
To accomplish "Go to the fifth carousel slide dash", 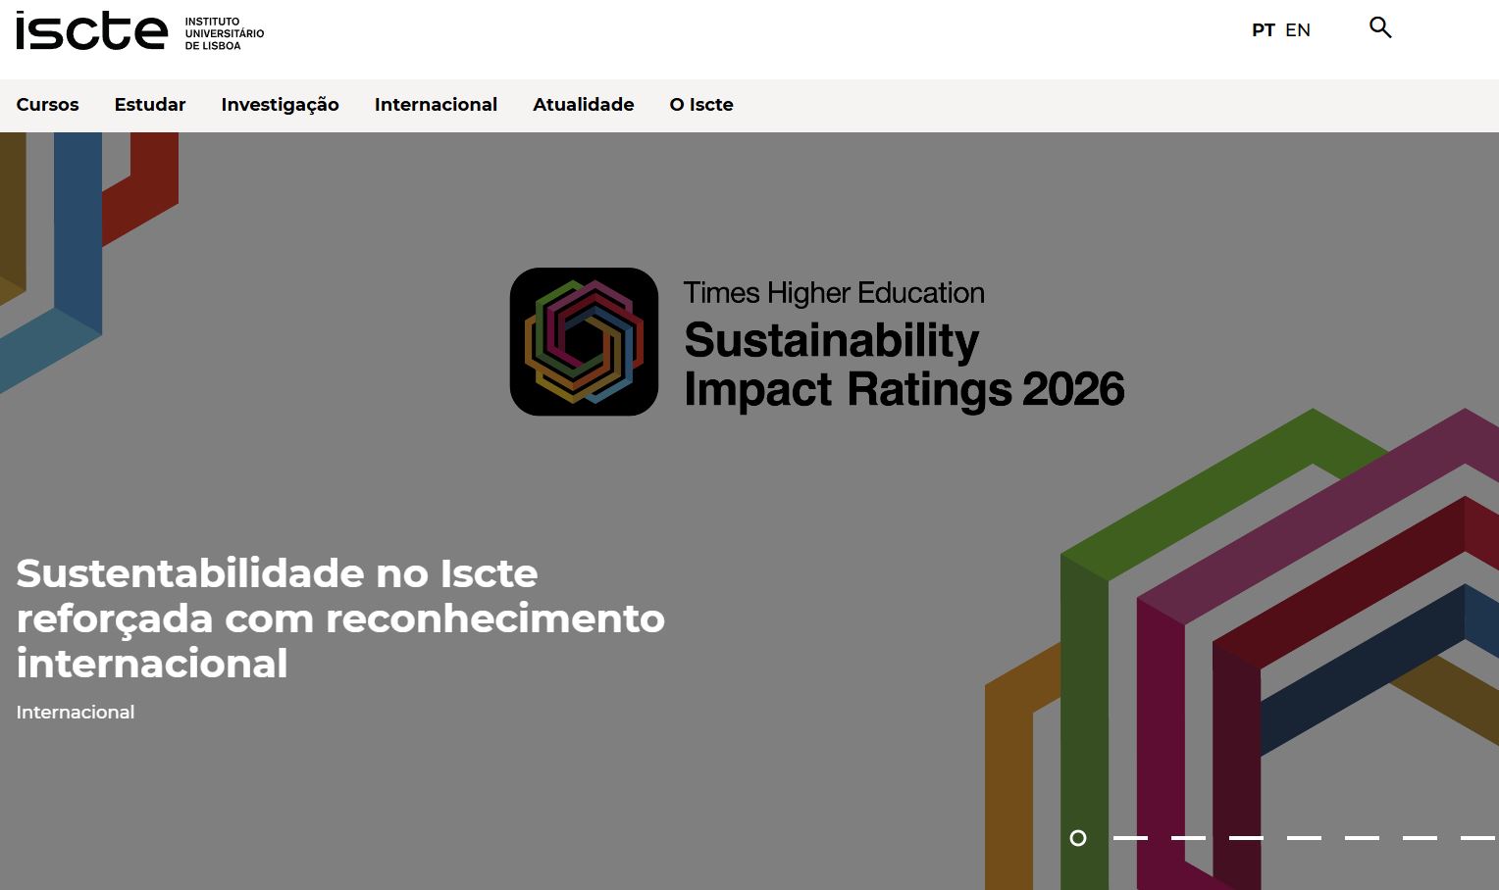I will [1304, 838].
